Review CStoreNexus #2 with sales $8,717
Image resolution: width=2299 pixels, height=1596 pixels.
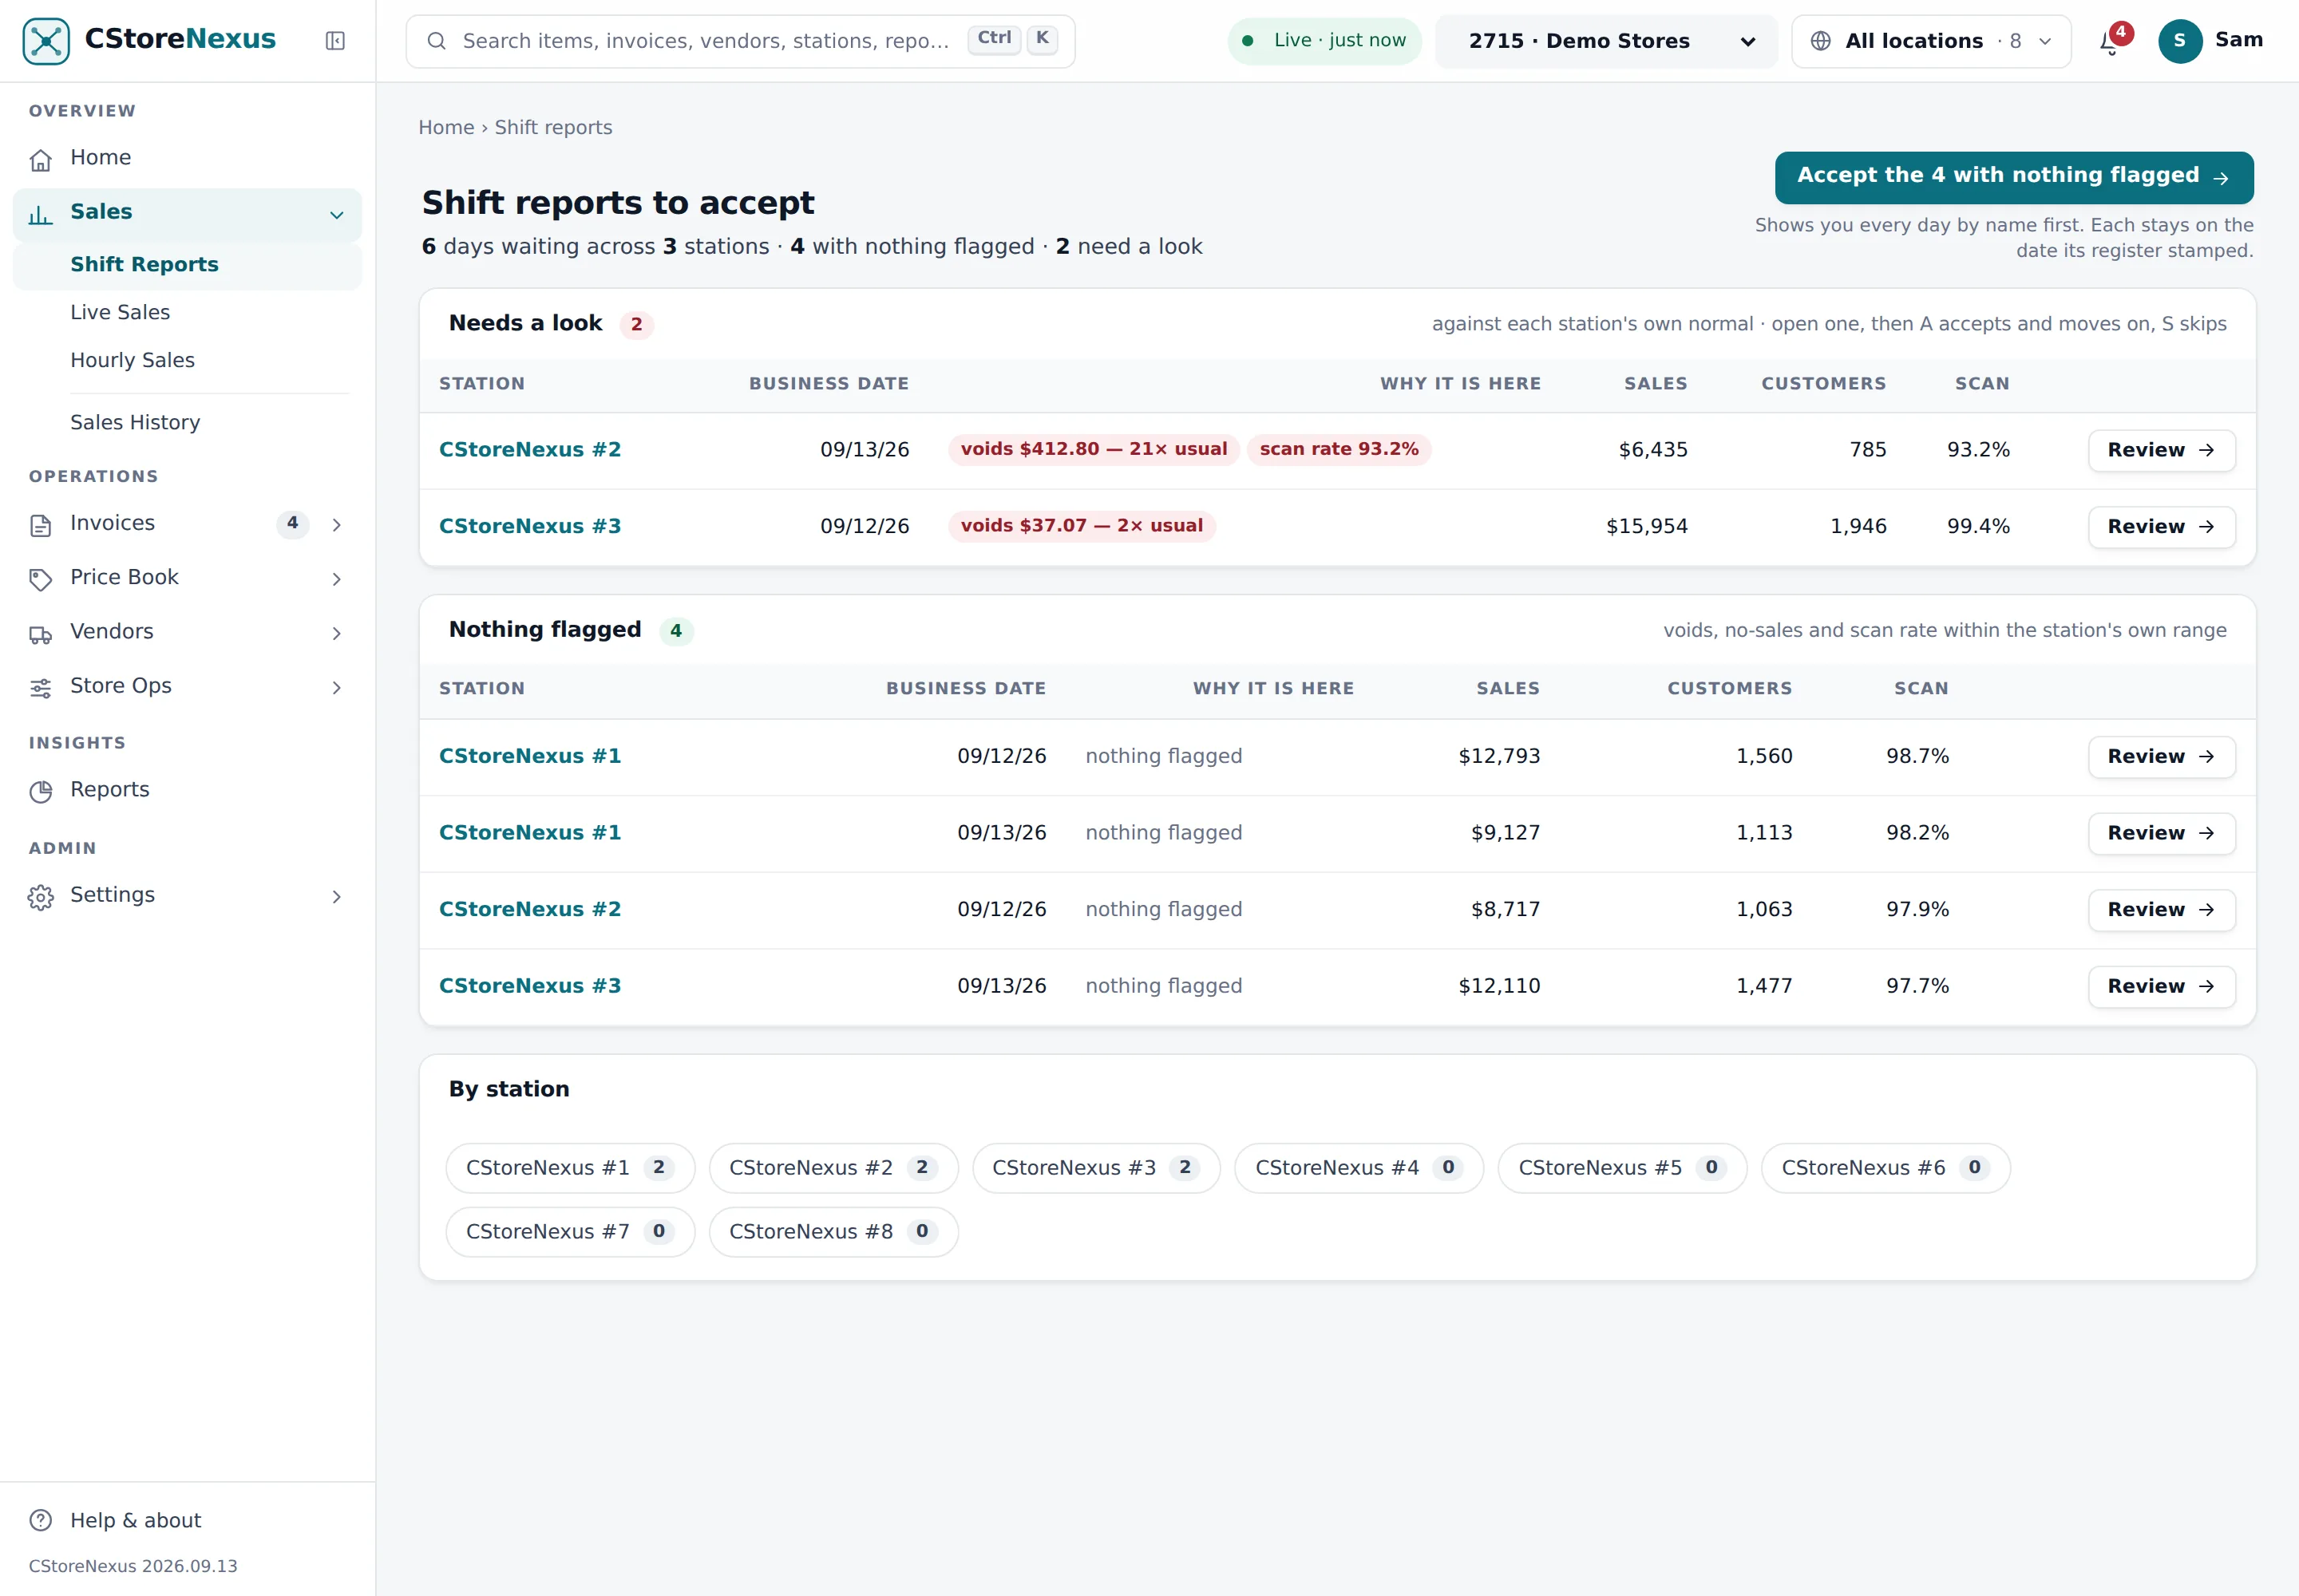pos(2161,910)
